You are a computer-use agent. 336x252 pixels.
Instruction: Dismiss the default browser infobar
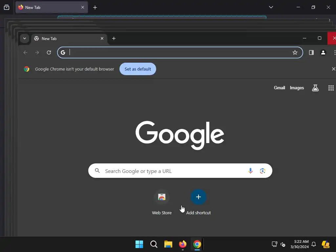(333, 69)
